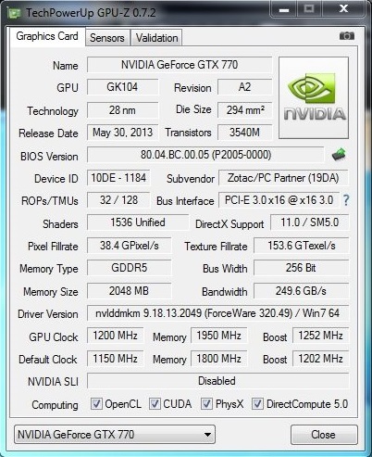Screen dimensions: 372x457
Task: Click the TechPowerUp GPU-Z 0.7.2 title text
Action: [x=91, y=13]
